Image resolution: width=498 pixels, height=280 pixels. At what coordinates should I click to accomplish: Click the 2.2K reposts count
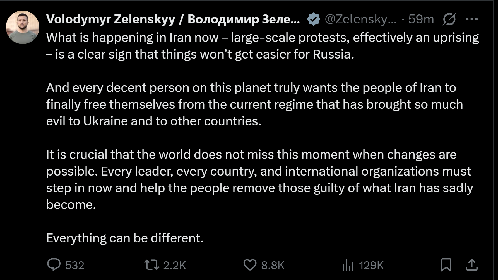[174, 265]
